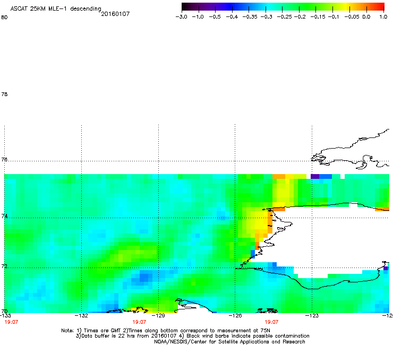
Task: Click the note line 'Times are GMT'
Action: [102, 331]
